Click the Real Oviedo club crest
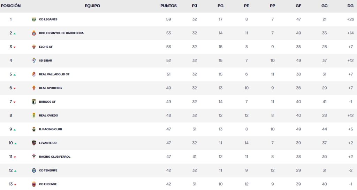This screenshot has width=357, height=190. [34, 116]
